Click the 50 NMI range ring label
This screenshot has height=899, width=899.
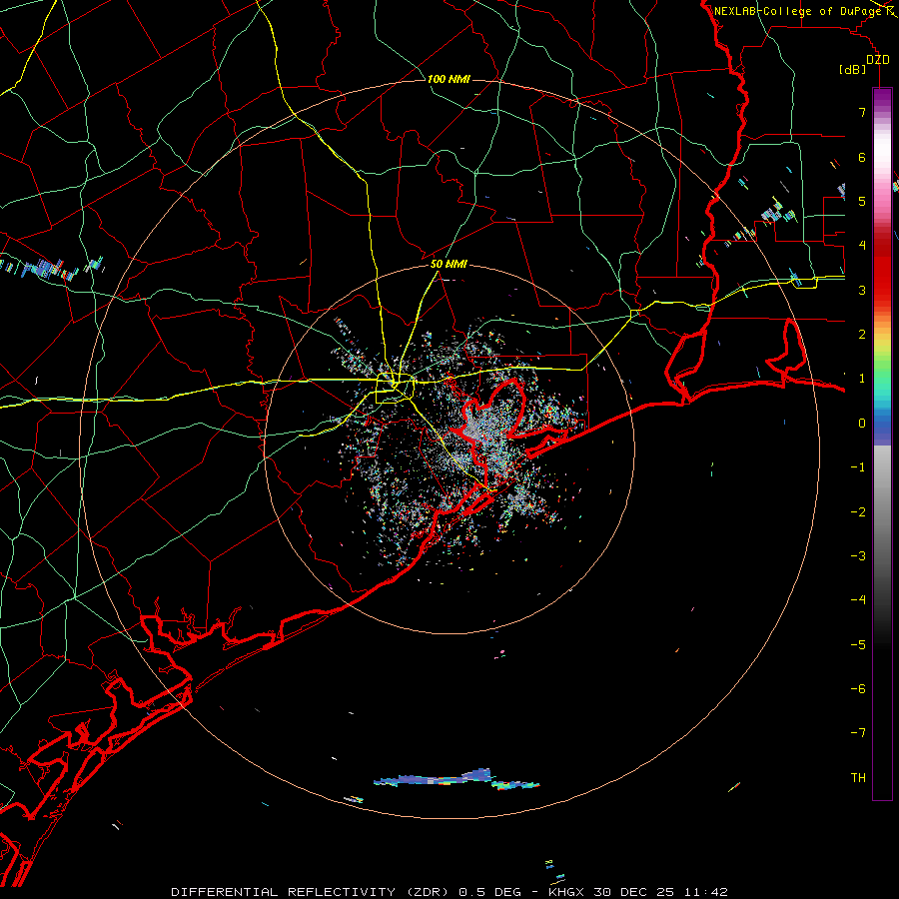point(449,264)
